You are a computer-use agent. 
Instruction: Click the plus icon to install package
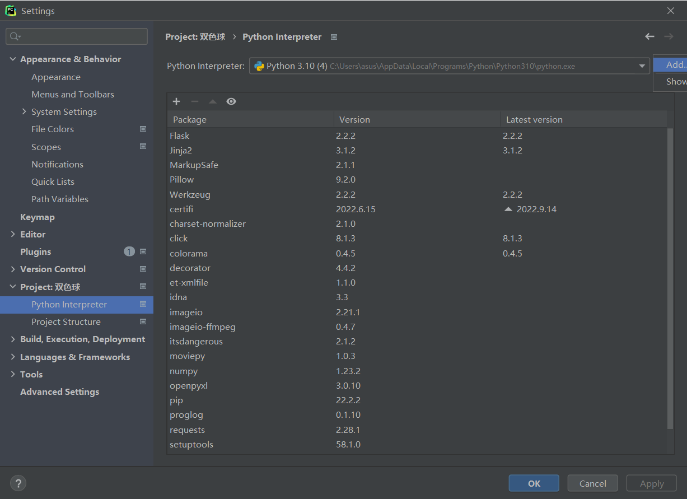[x=176, y=101]
